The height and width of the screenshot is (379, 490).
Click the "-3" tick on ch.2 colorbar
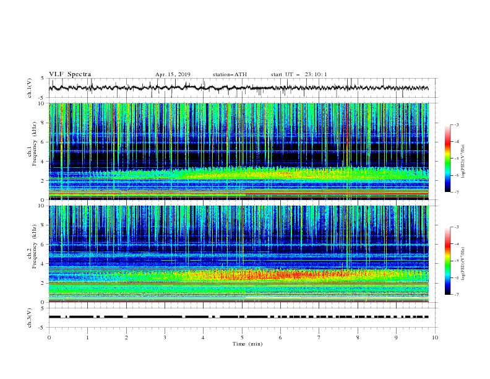(457, 227)
